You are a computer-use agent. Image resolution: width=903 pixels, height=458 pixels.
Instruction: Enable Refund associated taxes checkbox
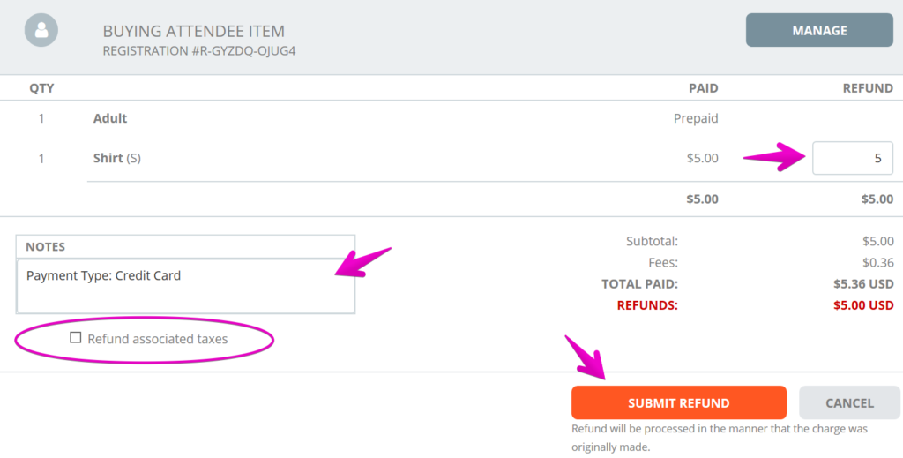[x=76, y=338]
